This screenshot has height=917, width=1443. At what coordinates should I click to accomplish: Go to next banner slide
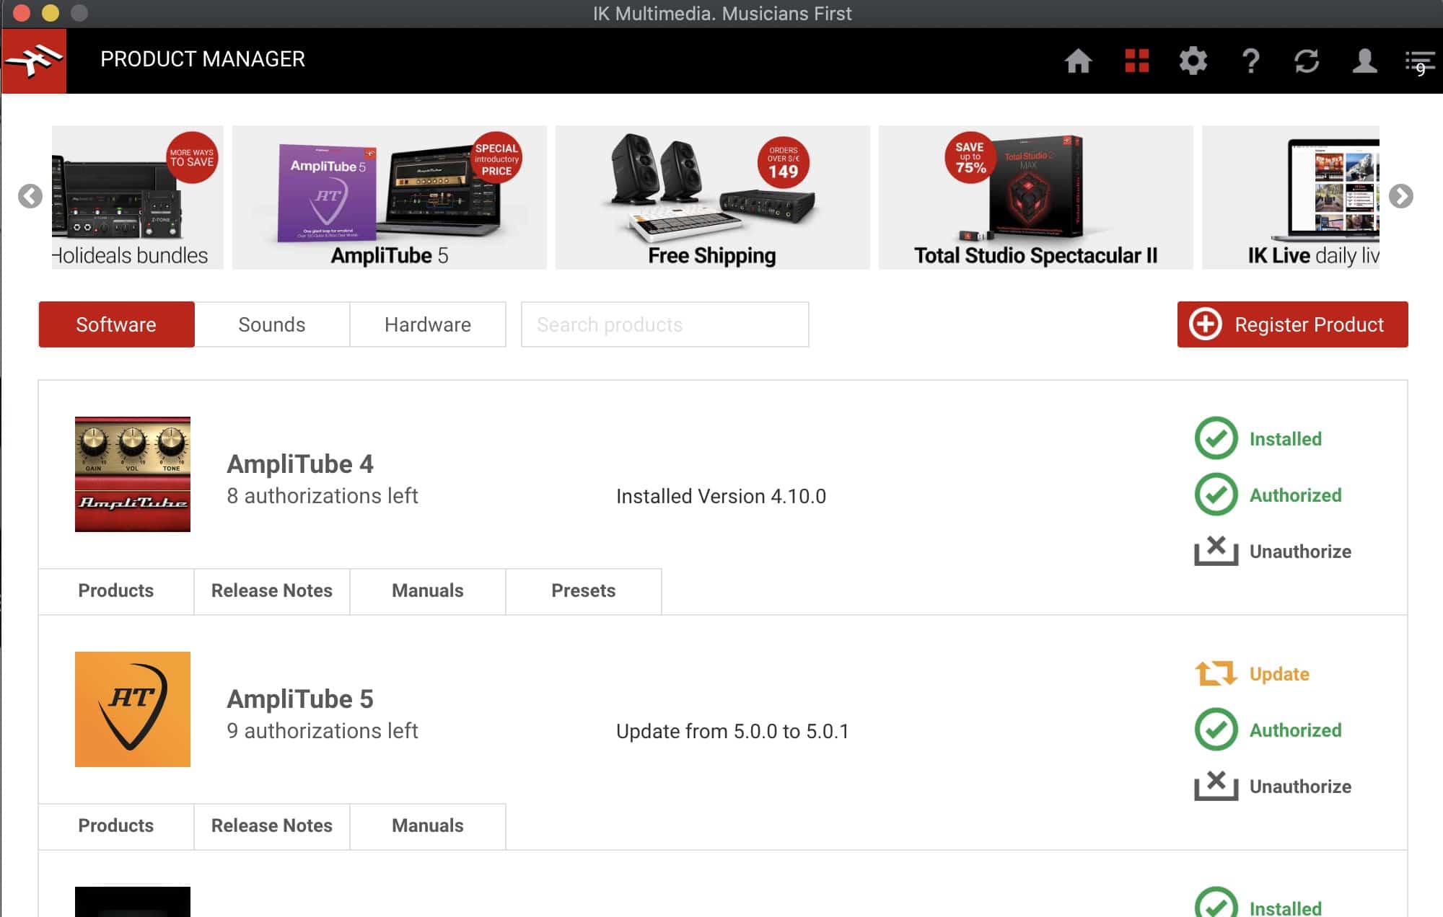click(1400, 196)
